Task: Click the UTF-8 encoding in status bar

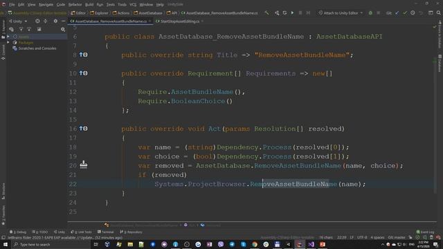Action: click(x=362, y=237)
